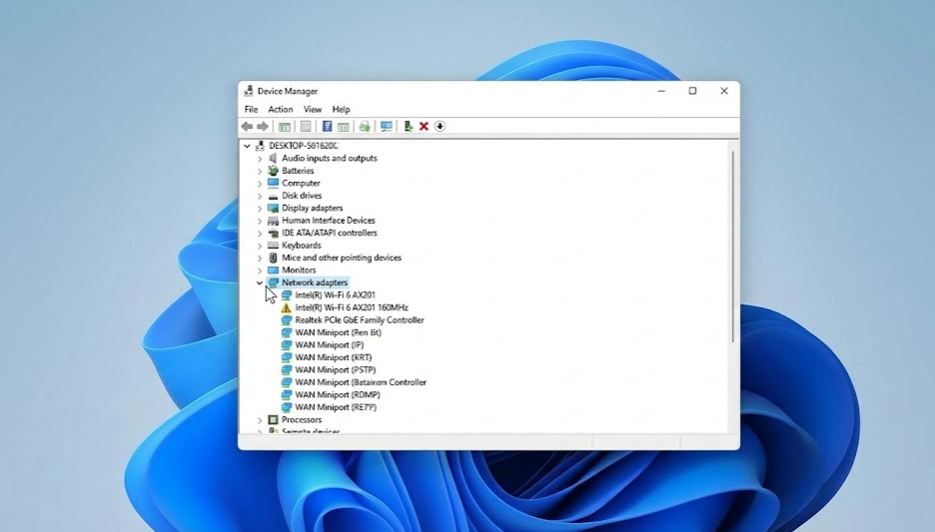
Task: Minimize the Device Manager window
Action: (661, 91)
